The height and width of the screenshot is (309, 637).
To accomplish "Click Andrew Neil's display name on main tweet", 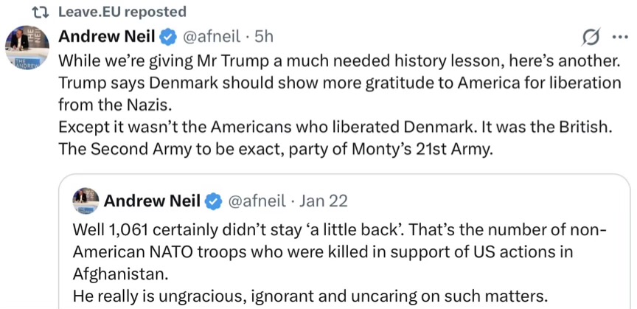I will [107, 36].
